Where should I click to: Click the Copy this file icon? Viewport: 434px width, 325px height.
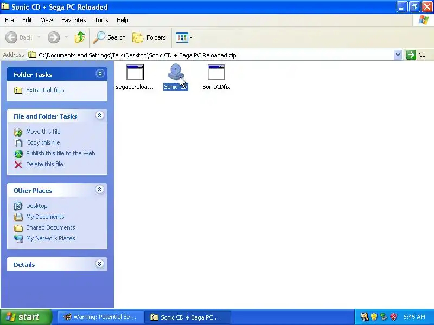point(18,143)
